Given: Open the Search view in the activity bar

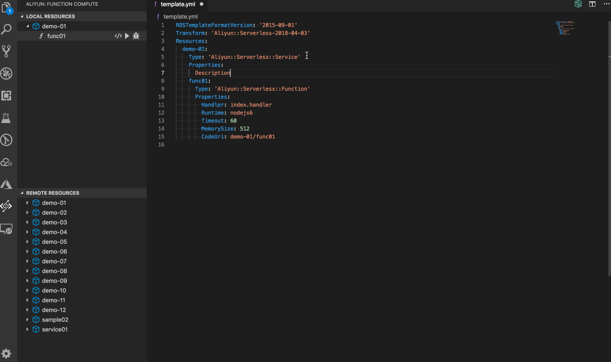Looking at the screenshot, I should click(x=7, y=29).
